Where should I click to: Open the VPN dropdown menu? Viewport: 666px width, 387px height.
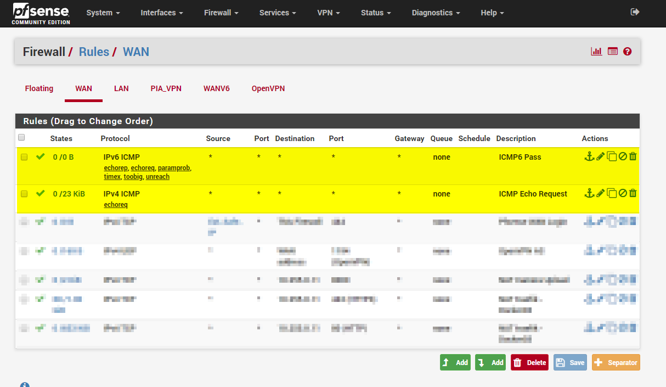click(x=329, y=13)
